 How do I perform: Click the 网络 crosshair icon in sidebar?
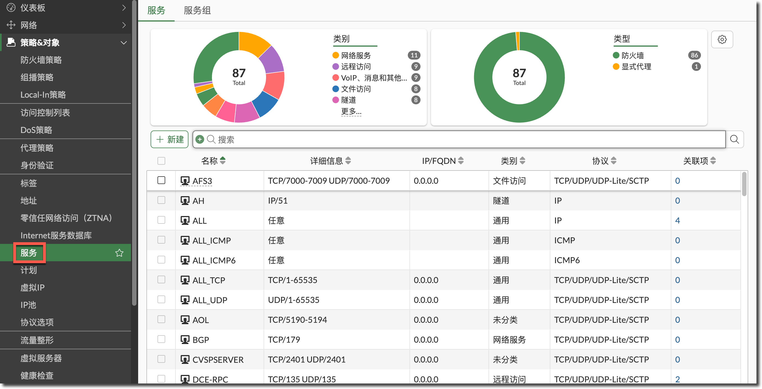pos(11,25)
